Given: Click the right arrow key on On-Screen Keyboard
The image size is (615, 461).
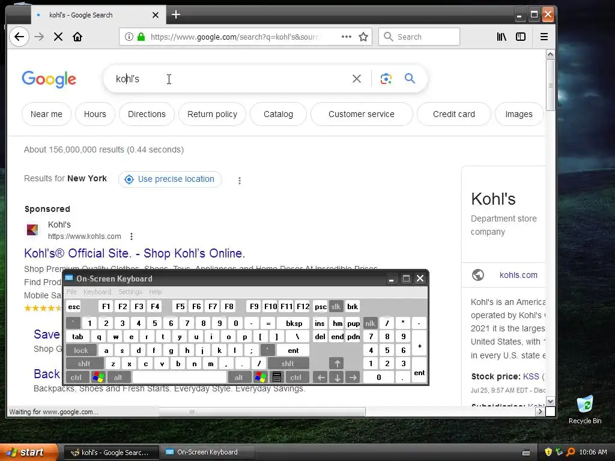Looking at the screenshot, I should [x=353, y=377].
